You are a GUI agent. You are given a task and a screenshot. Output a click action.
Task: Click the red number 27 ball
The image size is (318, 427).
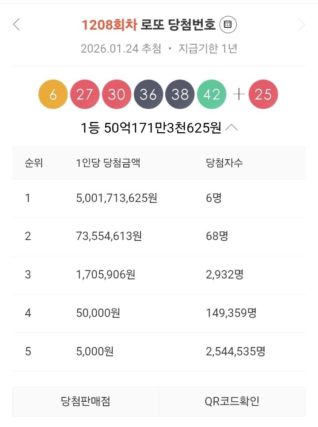tap(85, 95)
